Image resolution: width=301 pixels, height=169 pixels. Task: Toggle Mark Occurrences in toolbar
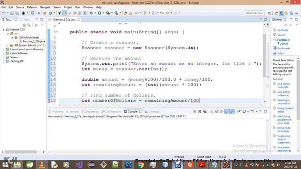click(x=65, y=13)
